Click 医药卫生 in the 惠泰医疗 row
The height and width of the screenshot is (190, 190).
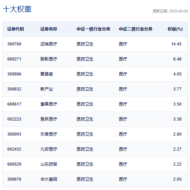85,104
